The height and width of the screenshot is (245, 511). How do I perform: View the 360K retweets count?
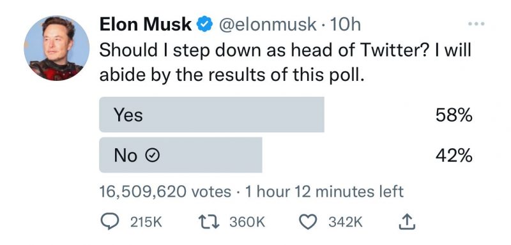click(x=247, y=223)
